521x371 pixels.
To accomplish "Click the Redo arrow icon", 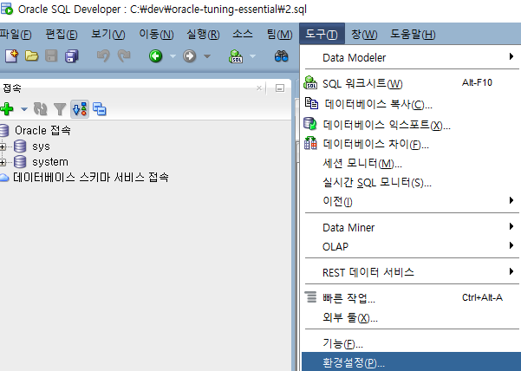I will click(124, 55).
